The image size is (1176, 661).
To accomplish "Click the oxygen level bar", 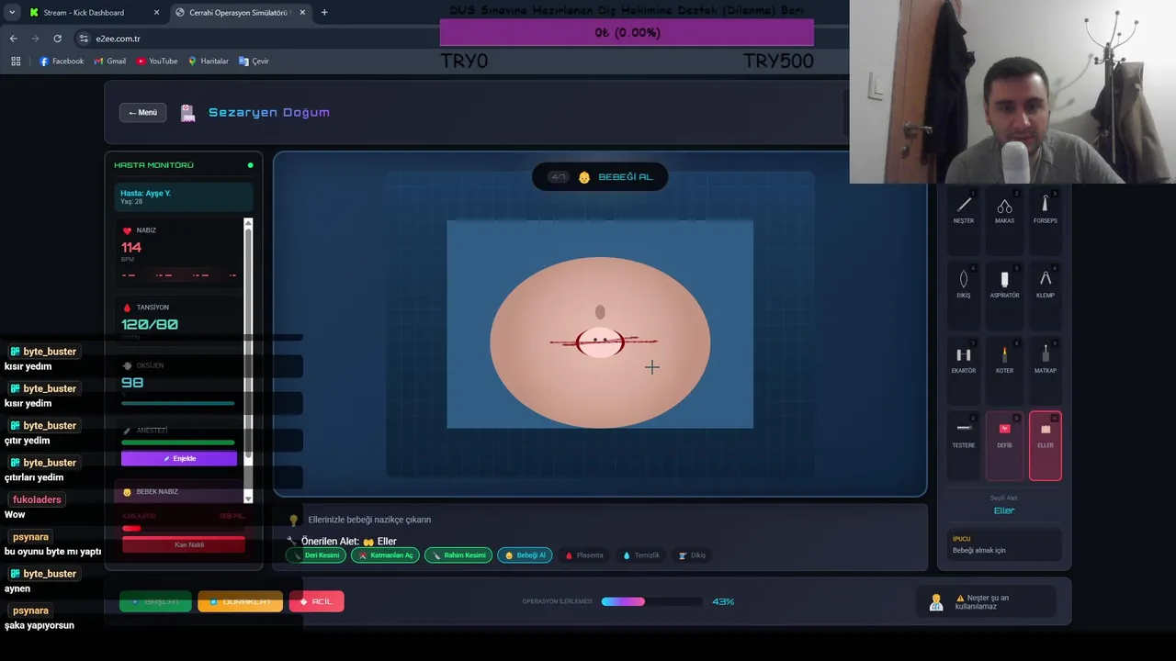I will pos(178,403).
